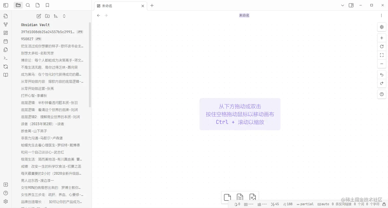
Task: Open Obsidian settings gear in ribbon
Action: point(6,202)
